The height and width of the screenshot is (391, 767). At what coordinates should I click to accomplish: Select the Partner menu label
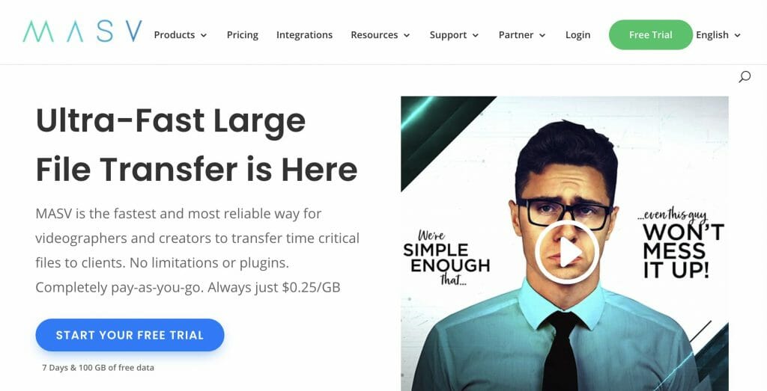point(516,35)
